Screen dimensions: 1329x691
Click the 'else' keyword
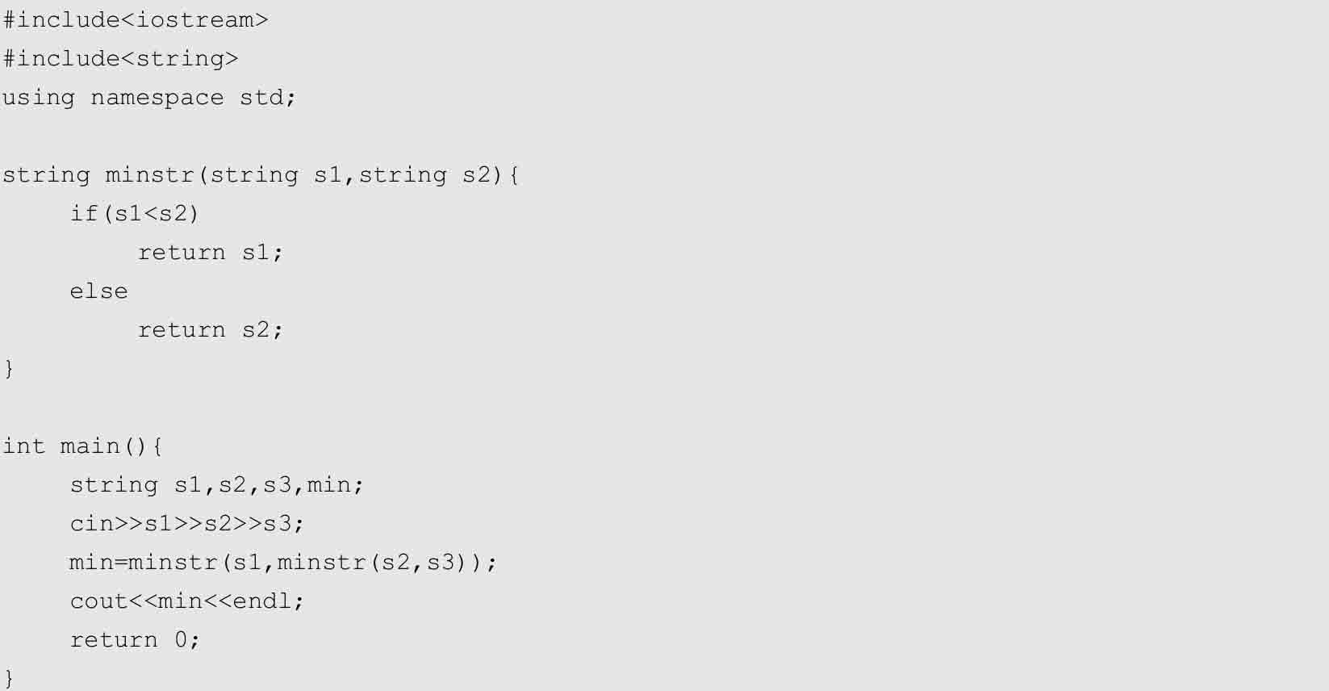click(x=98, y=291)
